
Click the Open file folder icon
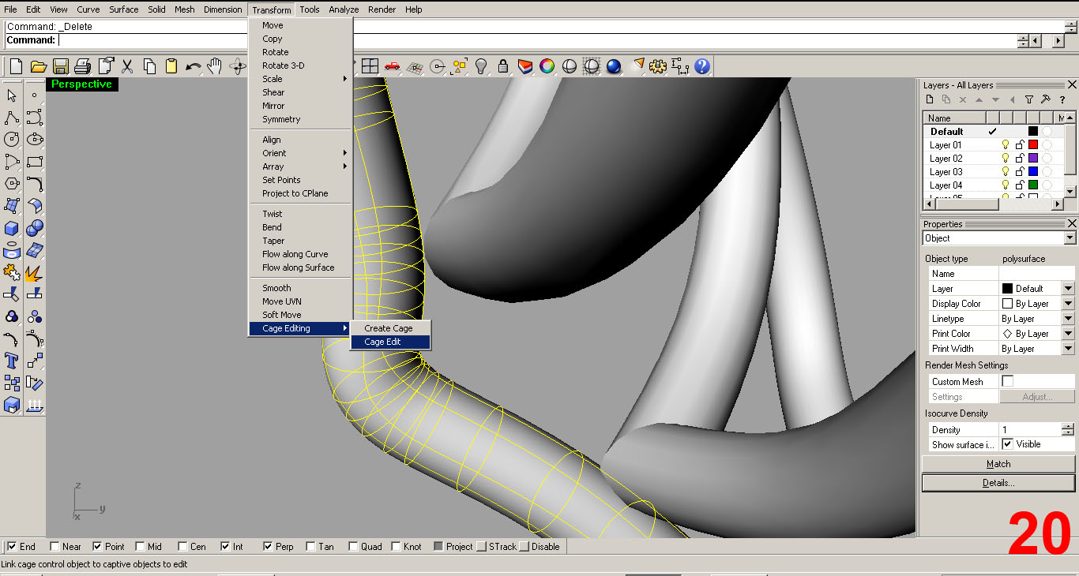(x=37, y=66)
